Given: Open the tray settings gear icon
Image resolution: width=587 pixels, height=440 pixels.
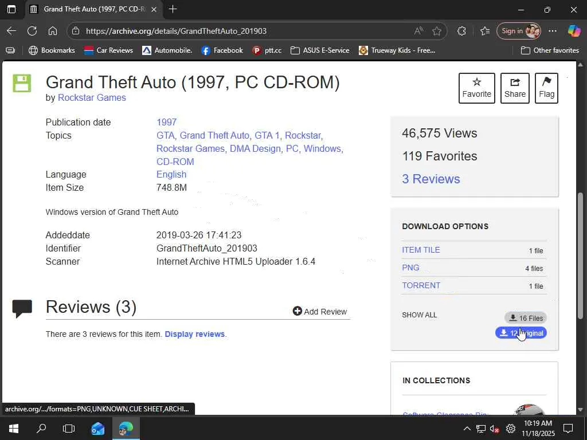Looking at the screenshot, I should coord(511,429).
